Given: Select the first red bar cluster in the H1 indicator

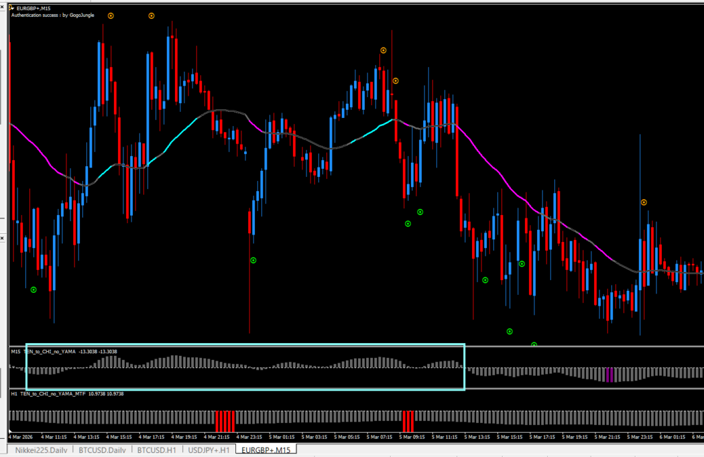Looking at the screenshot, I should (224, 420).
